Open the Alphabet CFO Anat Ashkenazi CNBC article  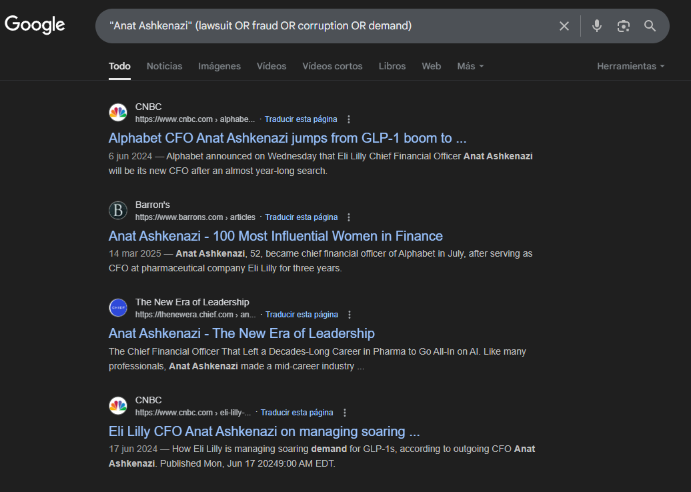tap(287, 138)
